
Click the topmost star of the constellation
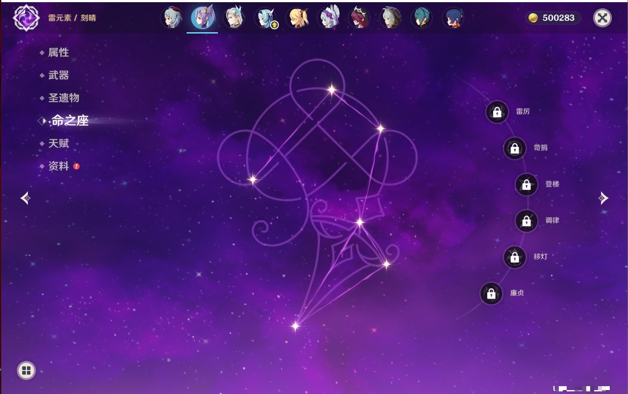tap(332, 90)
